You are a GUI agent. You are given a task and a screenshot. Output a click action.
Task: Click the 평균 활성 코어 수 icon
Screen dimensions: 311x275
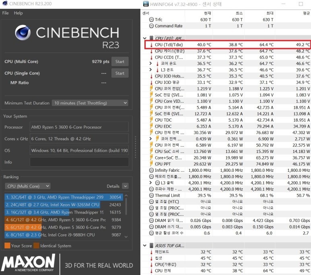(151, 233)
